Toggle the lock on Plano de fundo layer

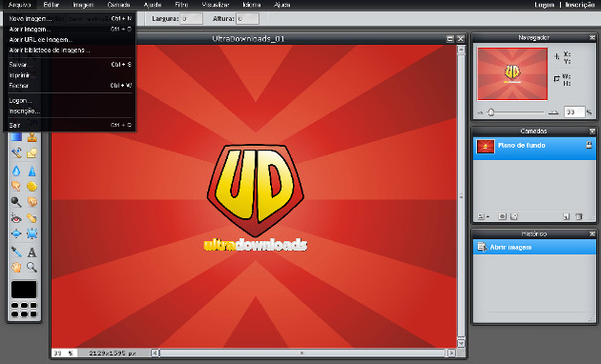point(589,145)
